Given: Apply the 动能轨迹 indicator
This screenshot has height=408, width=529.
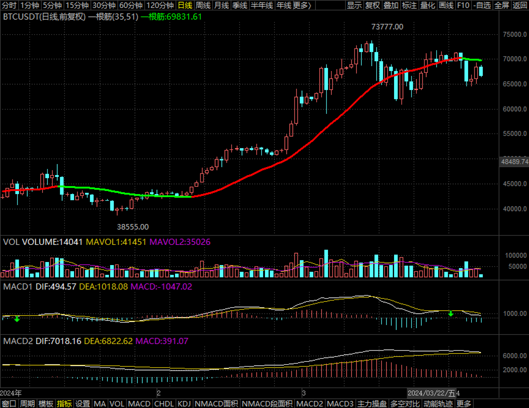Looking at the screenshot, I should [x=438, y=404].
